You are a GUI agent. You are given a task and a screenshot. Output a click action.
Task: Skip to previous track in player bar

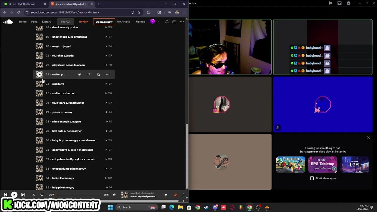click(x=6, y=195)
